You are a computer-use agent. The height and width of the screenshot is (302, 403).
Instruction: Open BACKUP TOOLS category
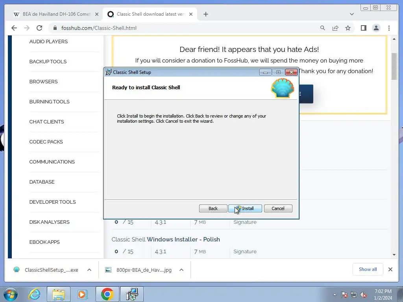click(x=48, y=61)
